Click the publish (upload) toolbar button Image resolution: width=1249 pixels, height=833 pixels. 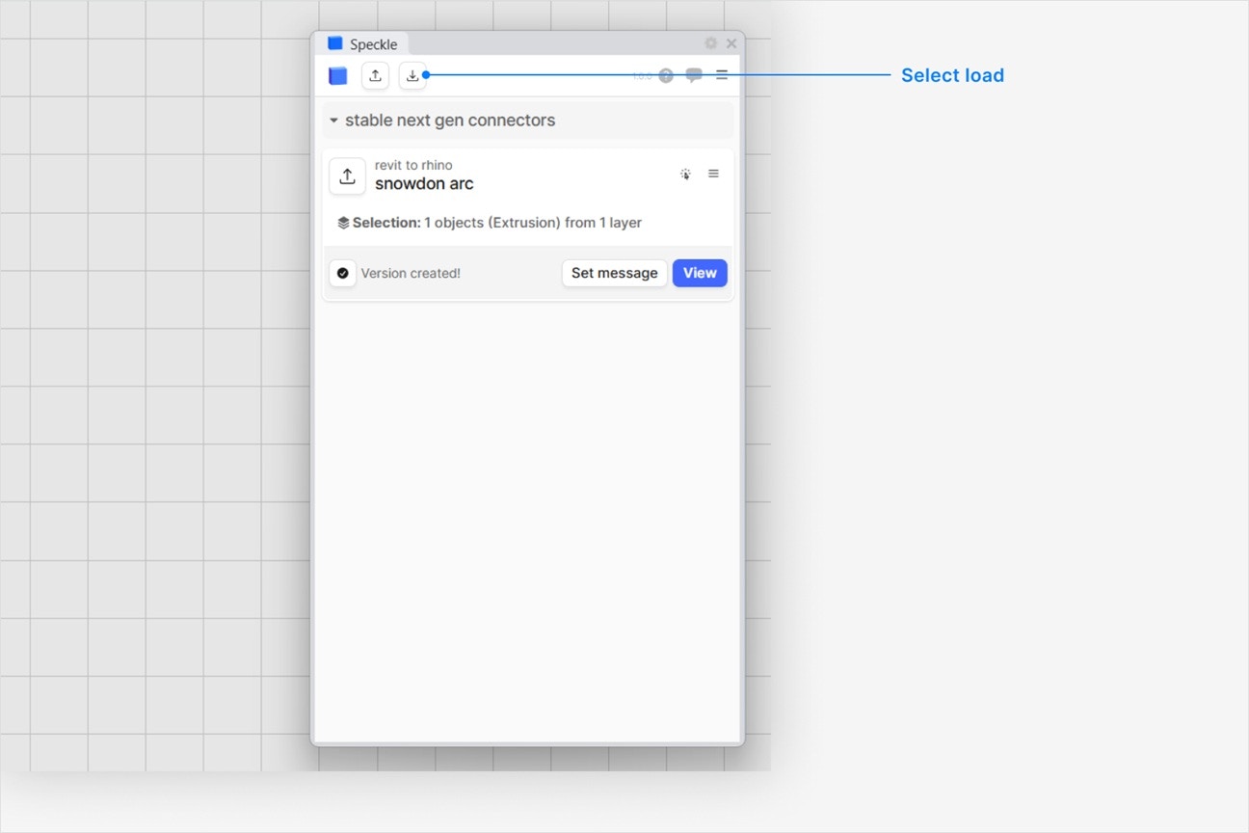tap(375, 75)
